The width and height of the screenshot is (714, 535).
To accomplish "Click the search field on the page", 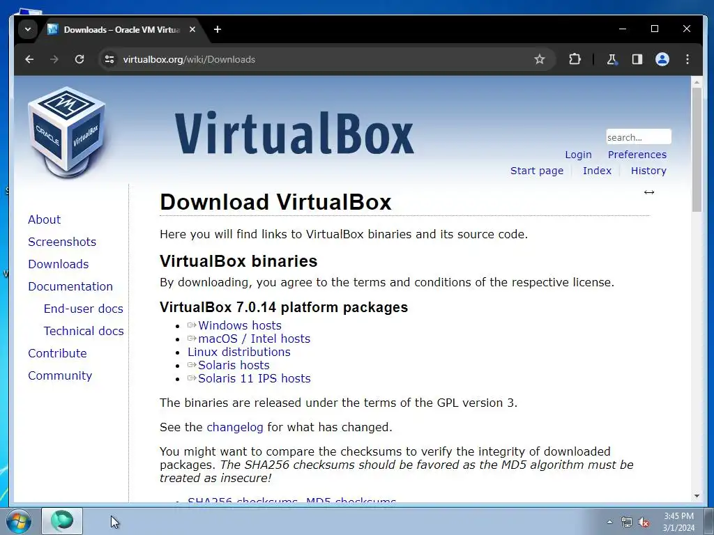I will [x=639, y=137].
